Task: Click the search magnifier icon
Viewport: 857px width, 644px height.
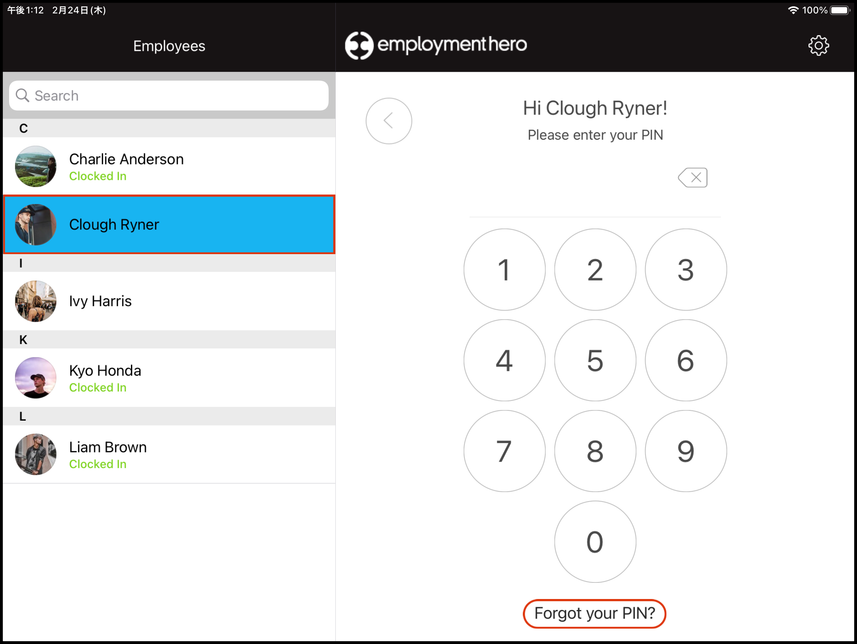Action: click(22, 95)
